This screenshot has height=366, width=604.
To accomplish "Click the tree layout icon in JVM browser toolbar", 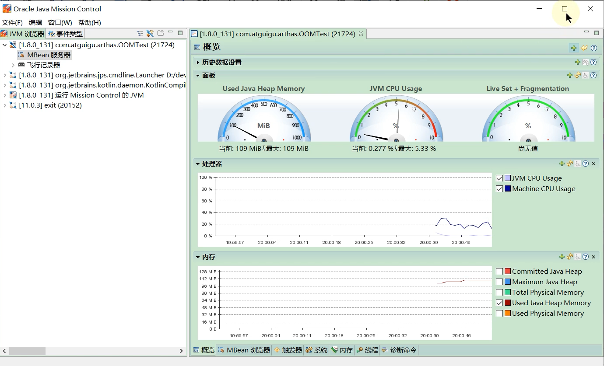I will (x=140, y=33).
